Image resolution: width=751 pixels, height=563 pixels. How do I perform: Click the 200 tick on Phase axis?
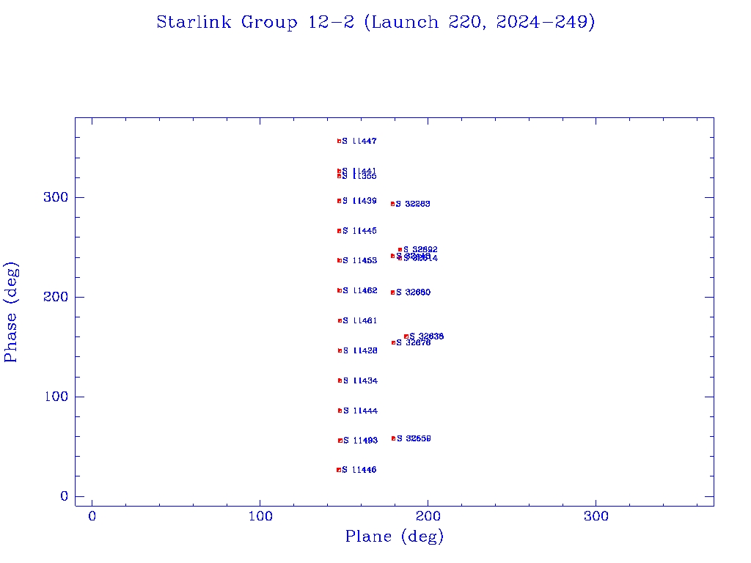[56, 297]
